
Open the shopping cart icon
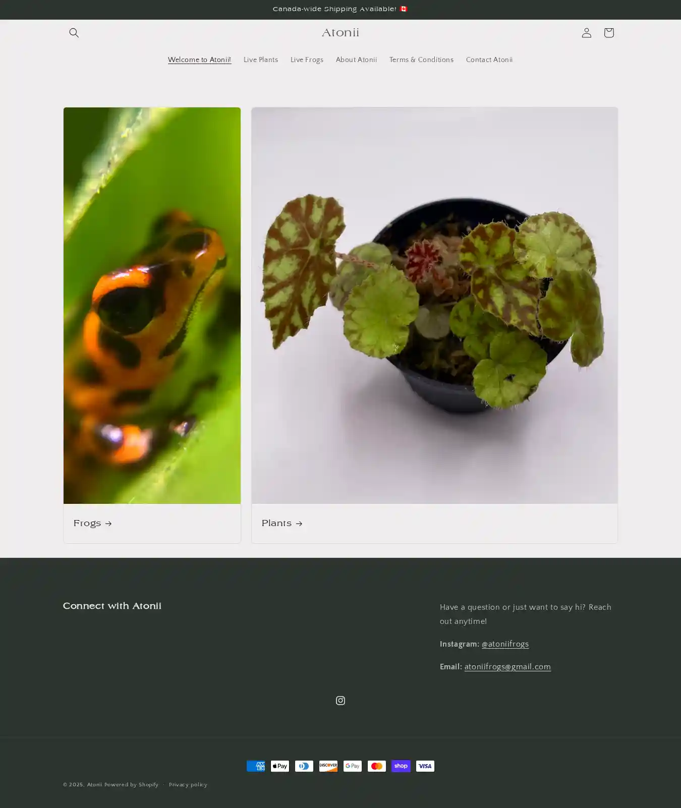coord(608,33)
